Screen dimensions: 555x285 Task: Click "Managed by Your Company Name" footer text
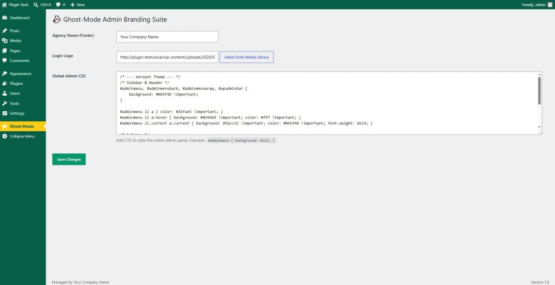[x=80, y=282]
